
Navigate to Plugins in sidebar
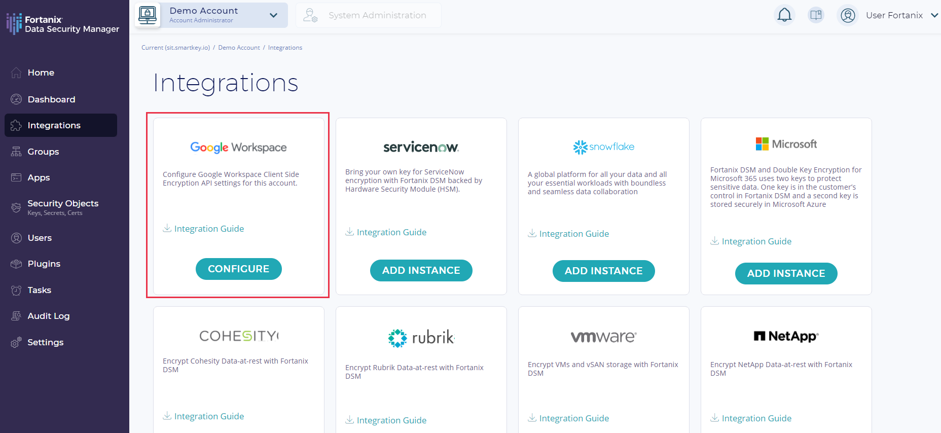tap(44, 264)
